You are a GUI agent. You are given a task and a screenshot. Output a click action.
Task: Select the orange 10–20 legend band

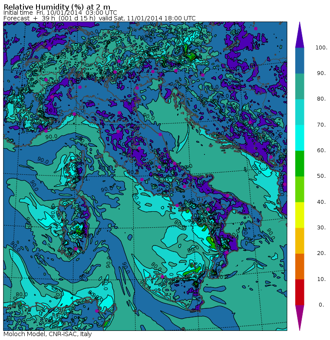pos(300,266)
